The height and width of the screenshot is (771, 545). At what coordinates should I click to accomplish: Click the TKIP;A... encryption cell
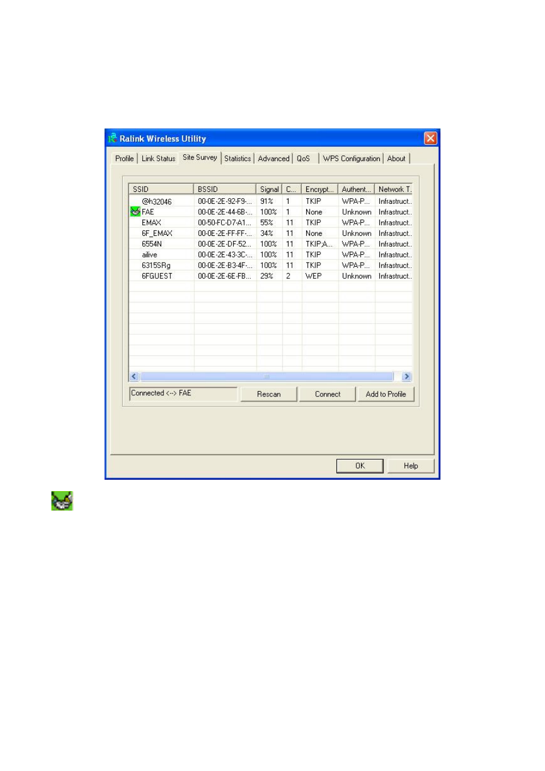point(319,244)
